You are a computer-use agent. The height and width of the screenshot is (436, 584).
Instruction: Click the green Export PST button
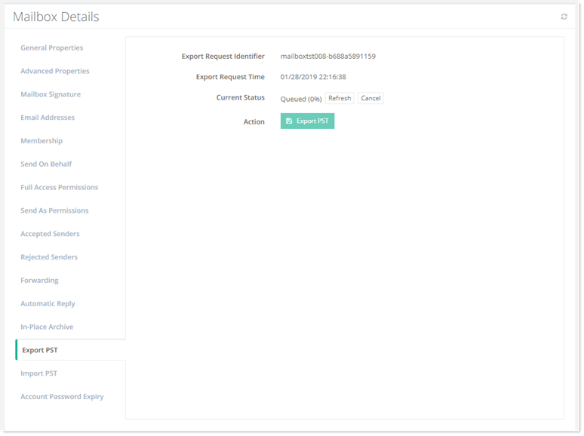[x=307, y=121]
